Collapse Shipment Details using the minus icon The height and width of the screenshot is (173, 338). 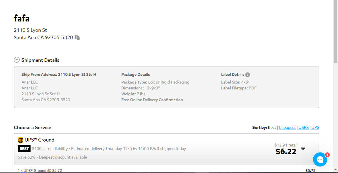point(17,60)
